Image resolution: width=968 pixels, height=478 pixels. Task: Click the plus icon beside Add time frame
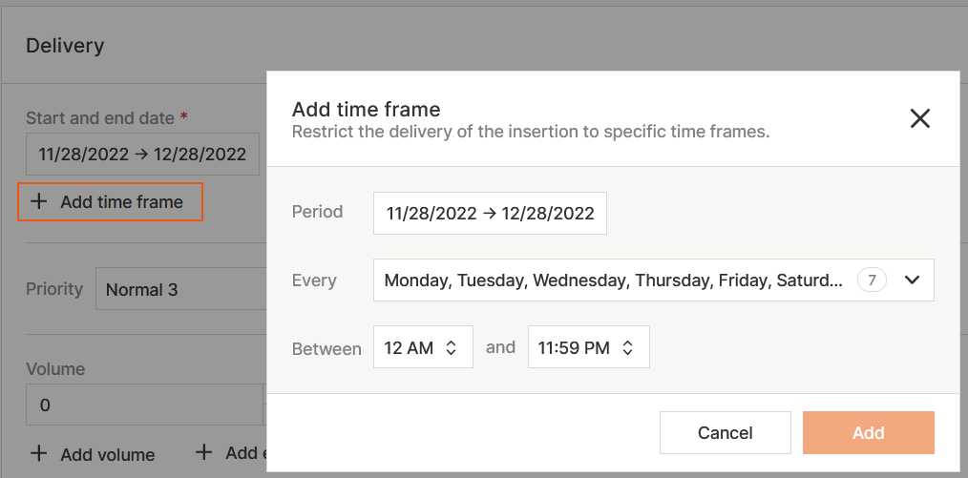[x=38, y=201]
